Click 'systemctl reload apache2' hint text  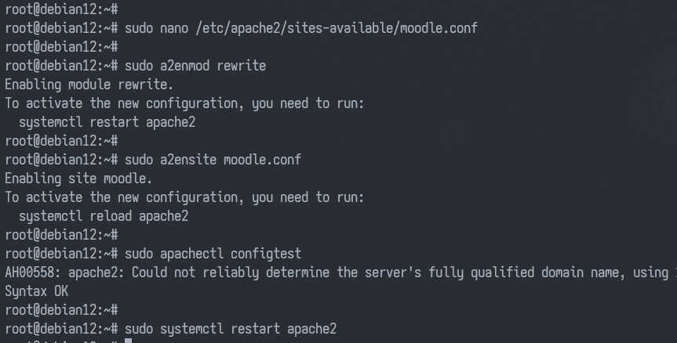click(x=104, y=216)
